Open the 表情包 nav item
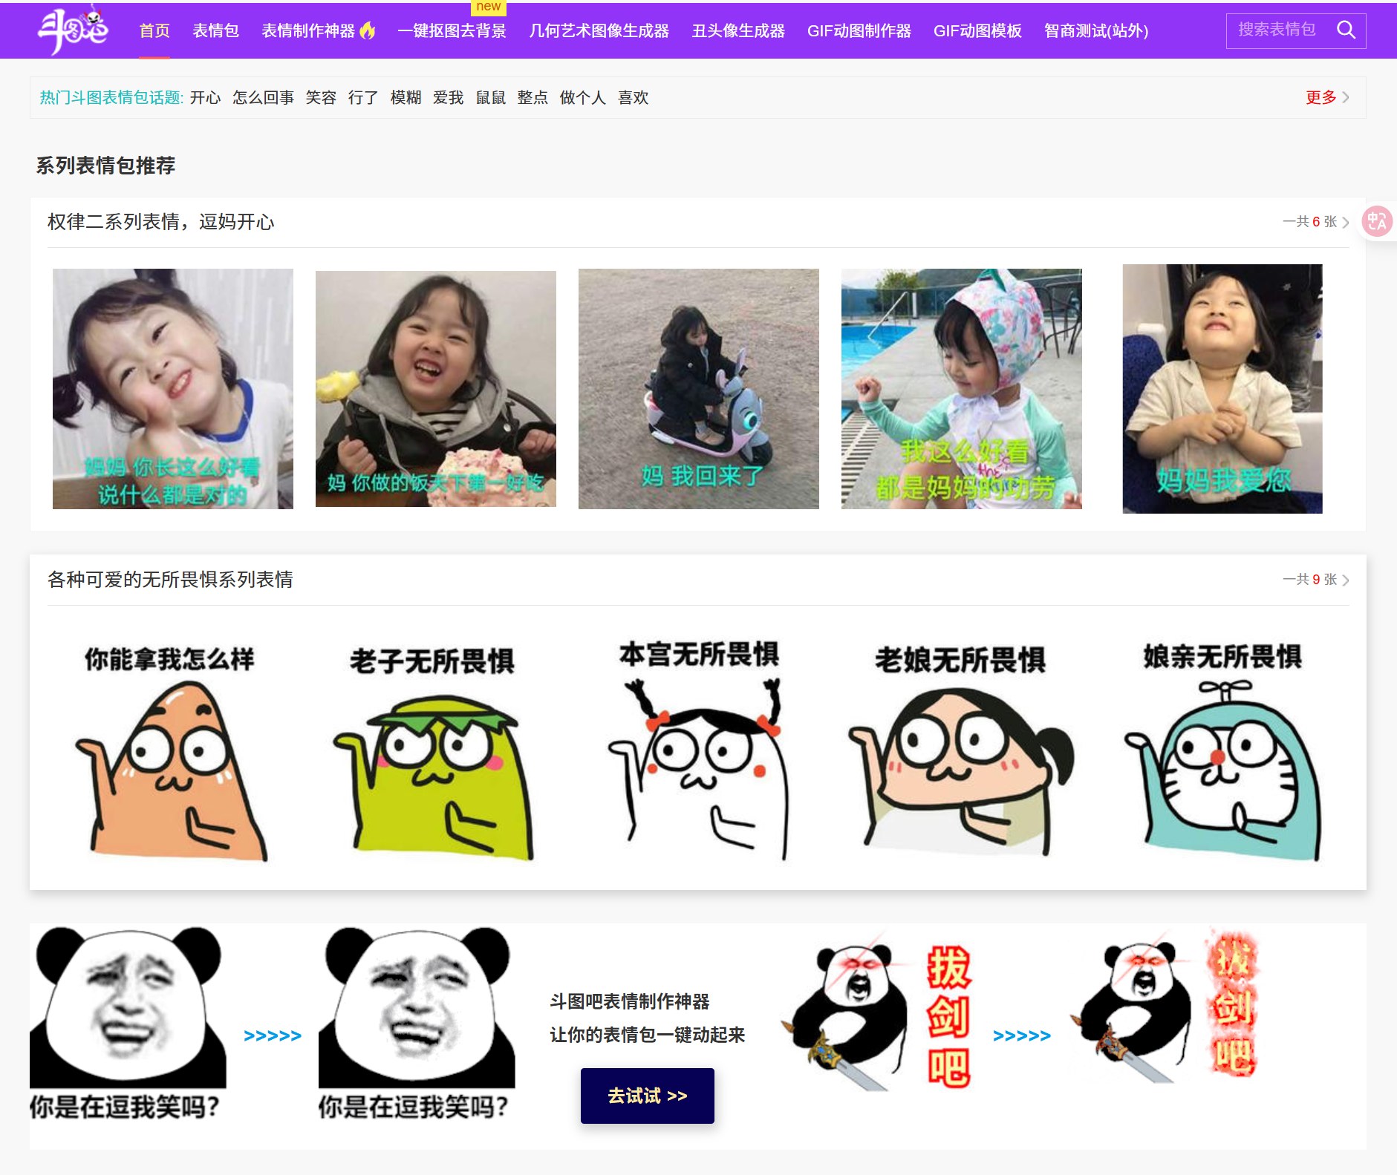Image resolution: width=1397 pixels, height=1175 pixels. [215, 31]
